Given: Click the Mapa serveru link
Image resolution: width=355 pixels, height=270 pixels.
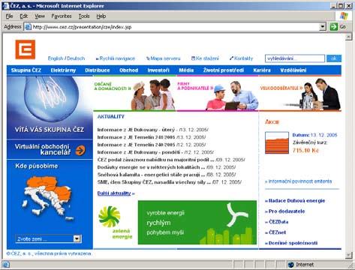Looking at the screenshot, I should coord(164,58).
